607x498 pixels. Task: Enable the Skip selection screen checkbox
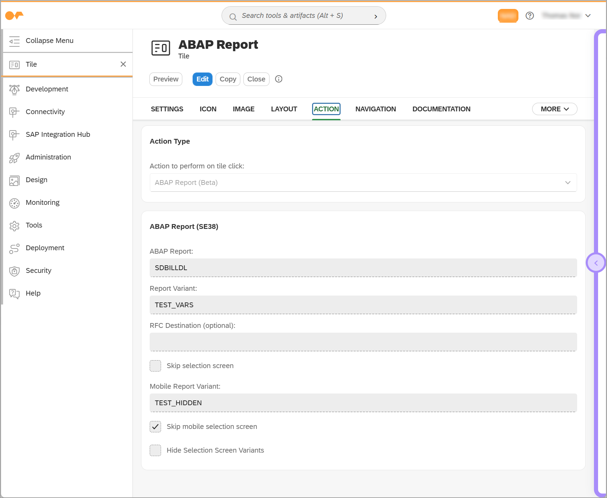(155, 366)
